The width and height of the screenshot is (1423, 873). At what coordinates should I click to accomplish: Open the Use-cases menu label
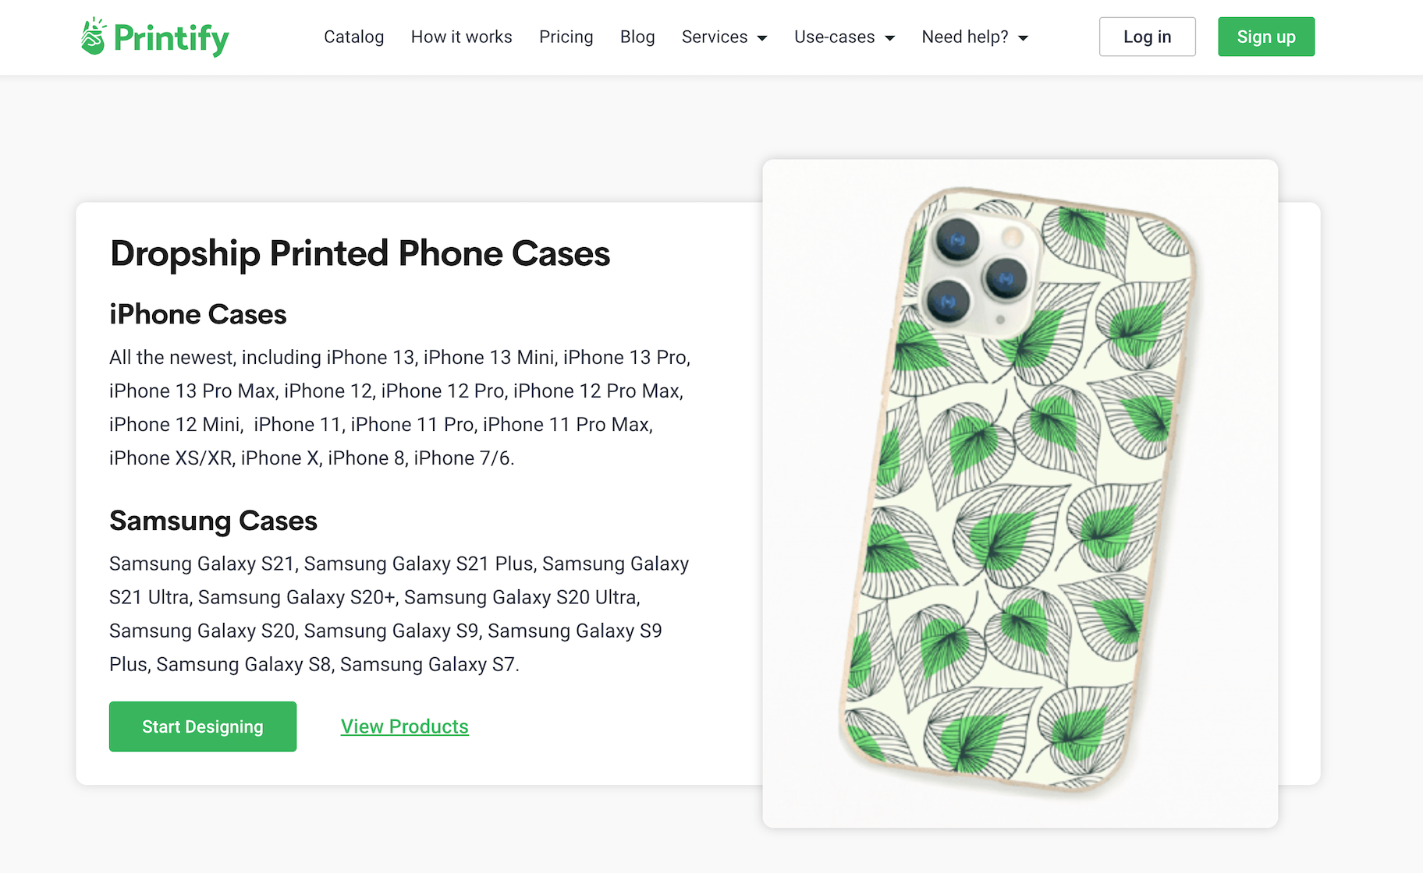834,37
